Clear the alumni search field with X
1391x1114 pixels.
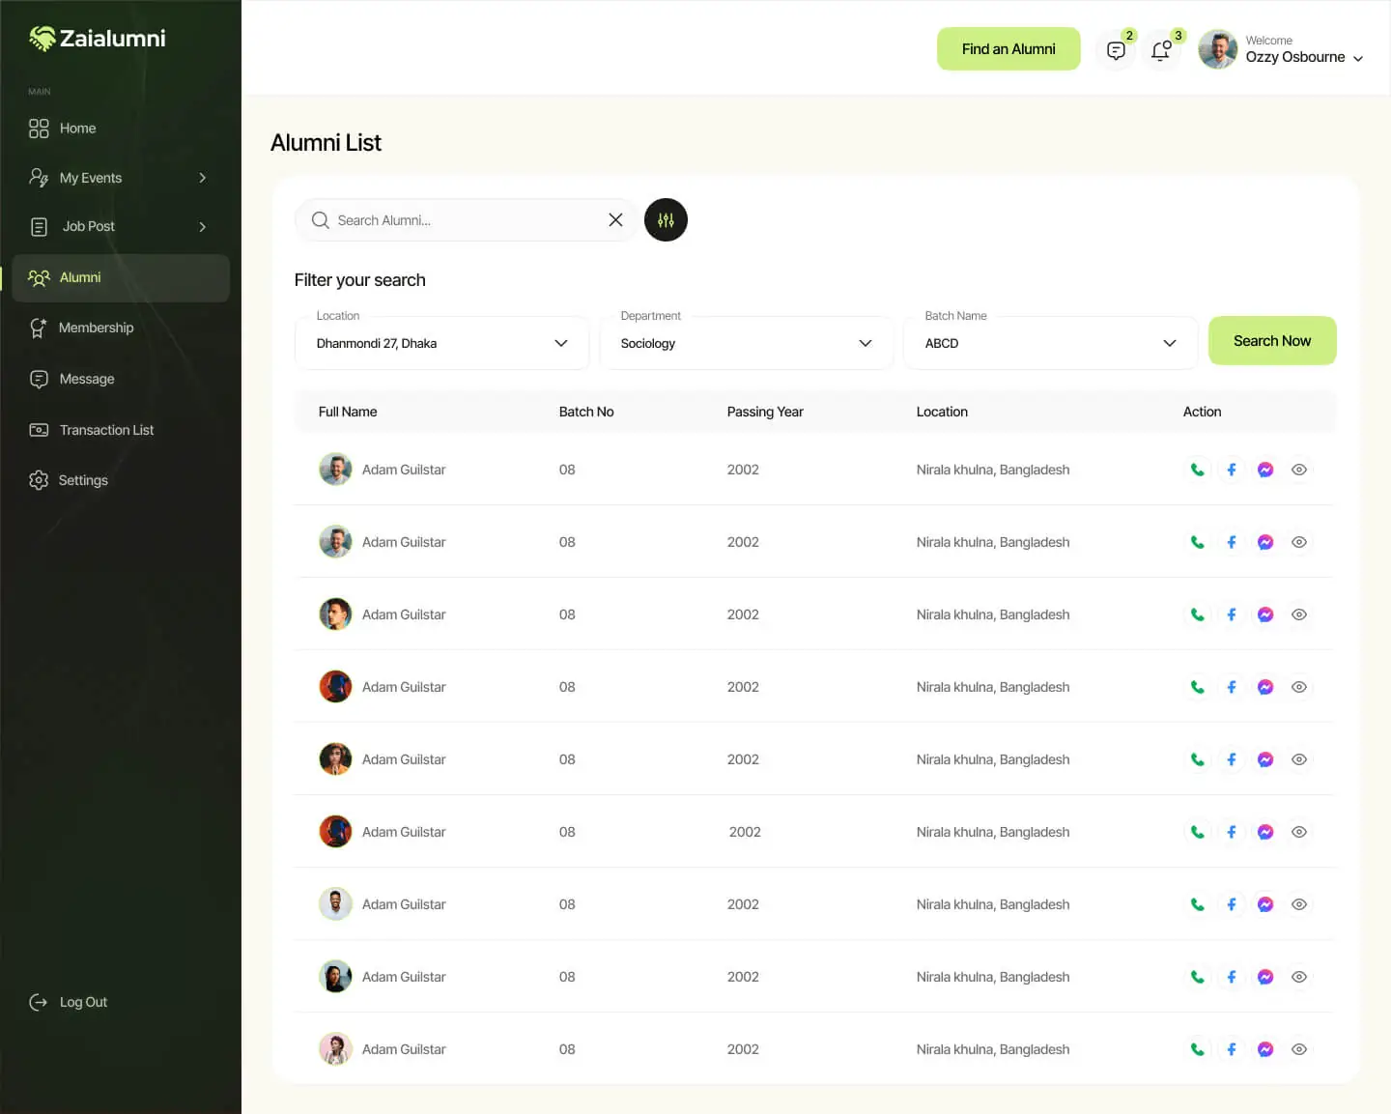click(615, 220)
